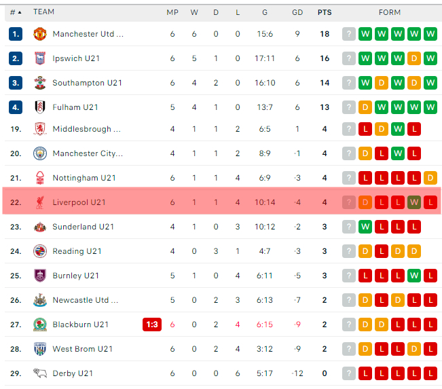442x389 pixels.
Task: Sort standings by PTS column header
Action: (325, 12)
